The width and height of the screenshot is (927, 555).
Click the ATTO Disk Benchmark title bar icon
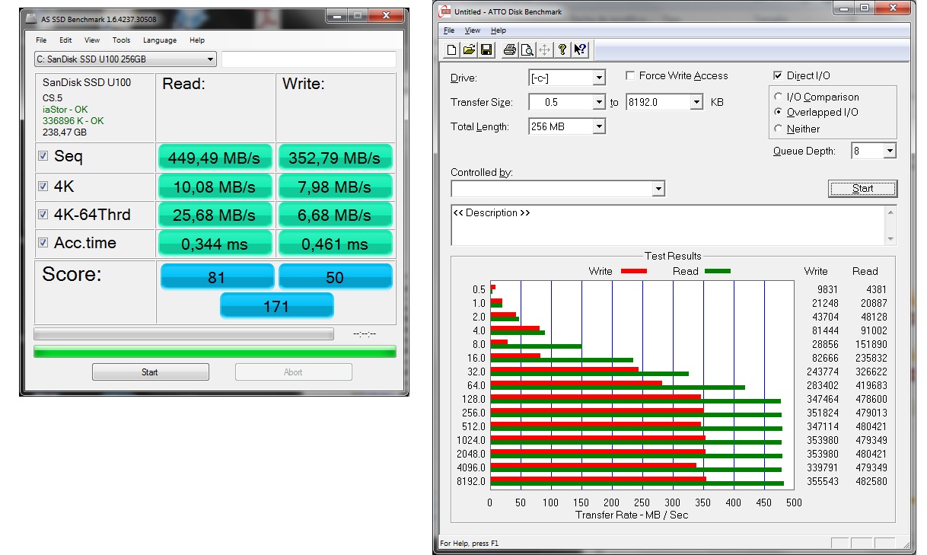[x=445, y=11]
